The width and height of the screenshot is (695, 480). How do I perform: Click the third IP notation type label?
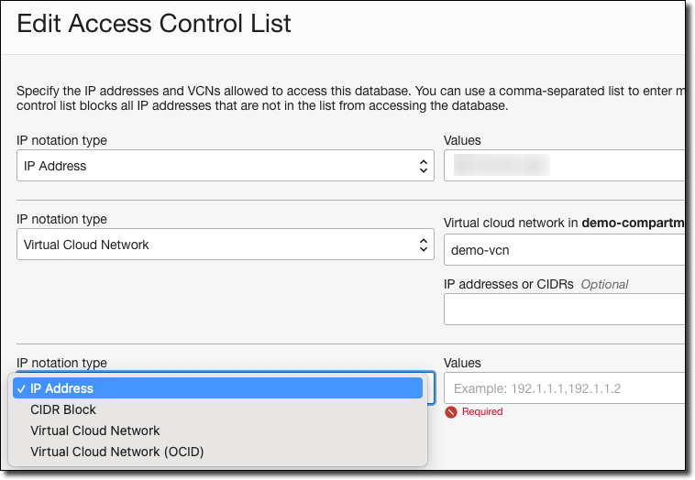[x=61, y=363]
